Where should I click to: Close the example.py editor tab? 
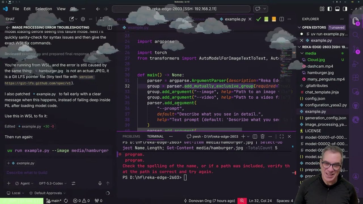coord(250,19)
